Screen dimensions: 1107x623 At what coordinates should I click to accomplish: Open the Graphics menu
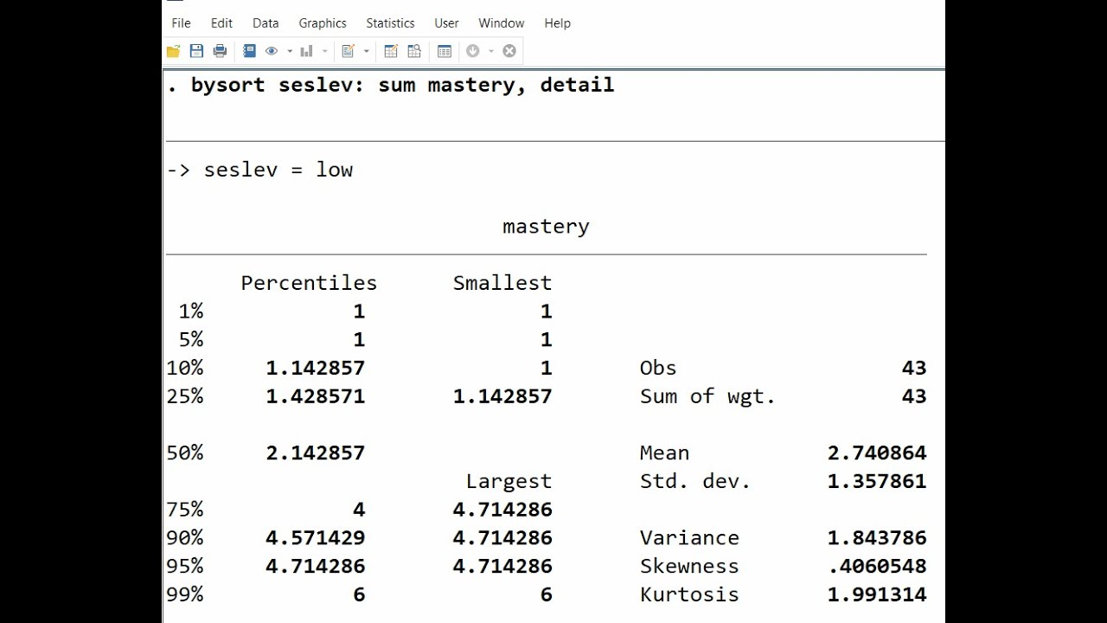point(323,23)
